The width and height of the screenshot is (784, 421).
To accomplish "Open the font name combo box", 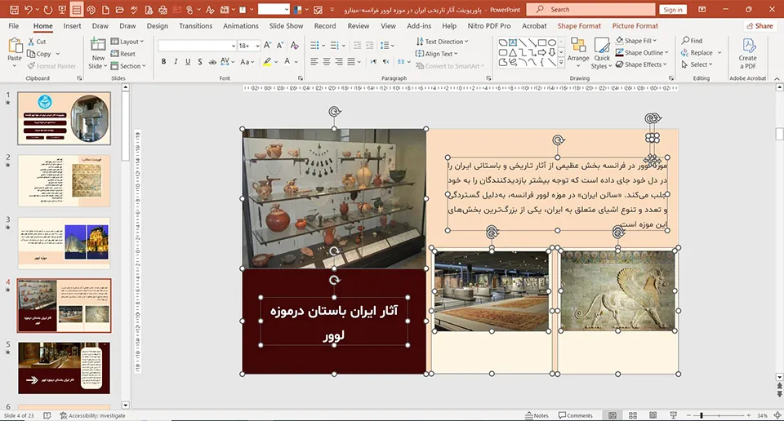I will coord(197,46).
